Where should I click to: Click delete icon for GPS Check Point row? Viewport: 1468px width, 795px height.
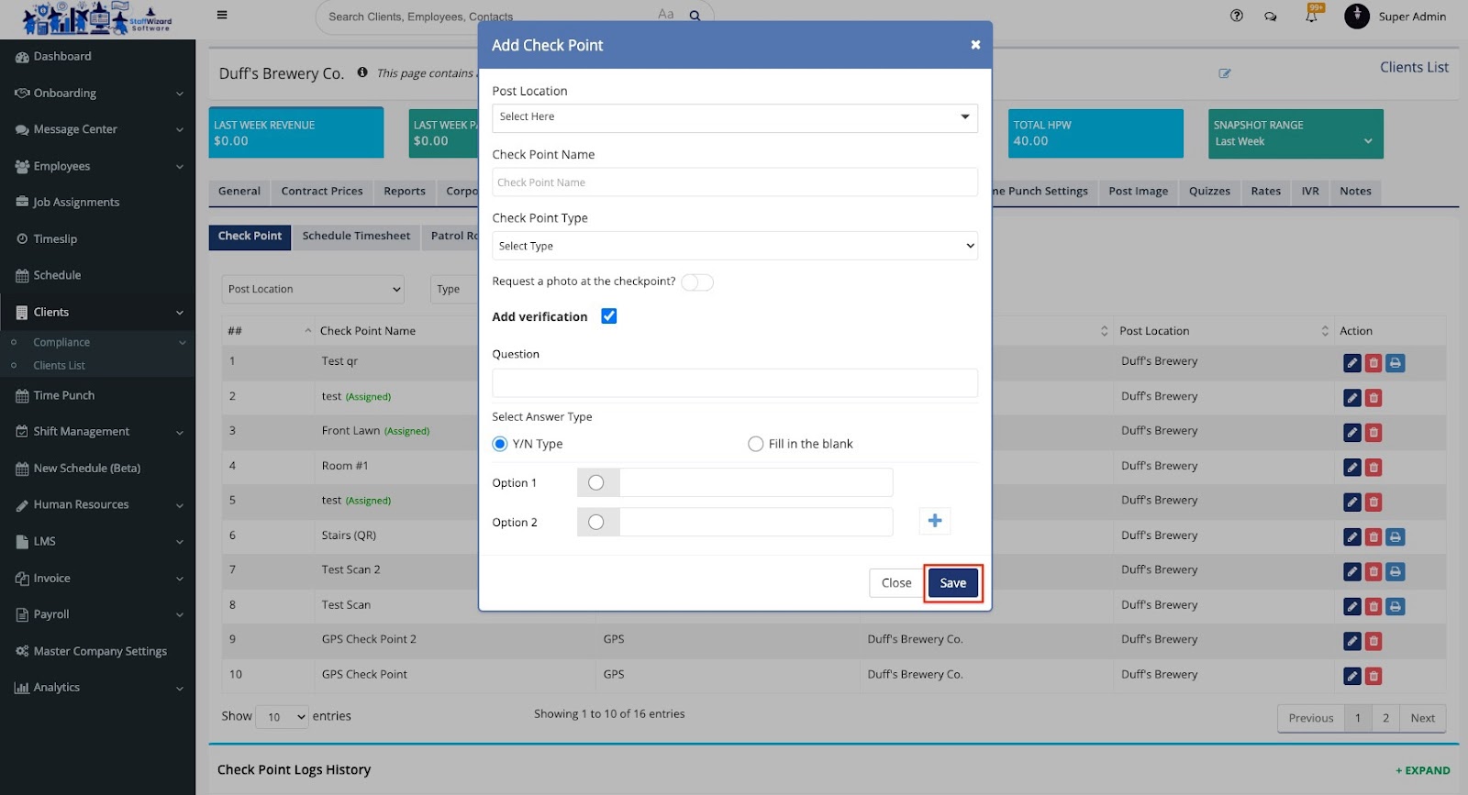(1373, 677)
